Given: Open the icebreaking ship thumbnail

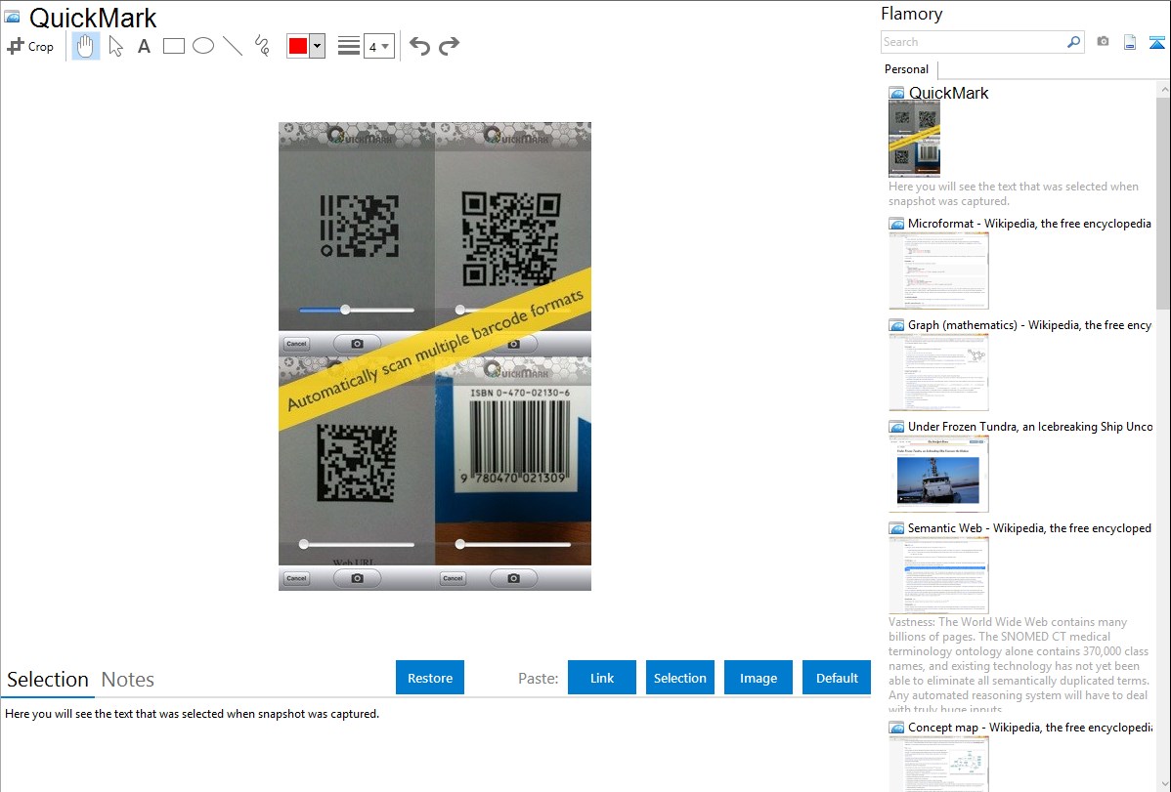Looking at the screenshot, I should click(938, 474).
